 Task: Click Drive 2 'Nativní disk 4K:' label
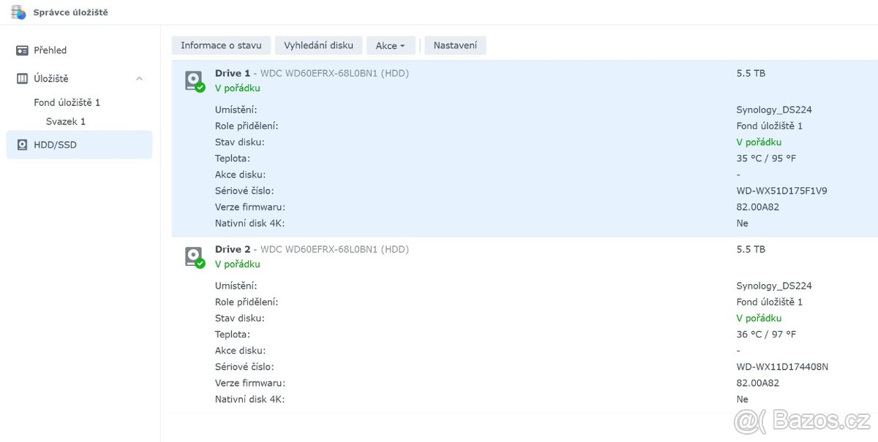249,399
